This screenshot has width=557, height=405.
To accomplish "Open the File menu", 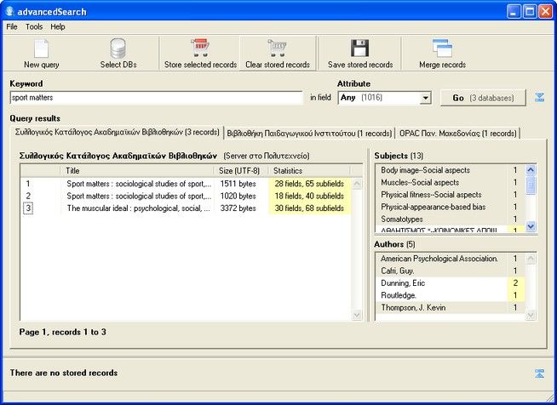I will pyautogui.click(x=12, y=26).
